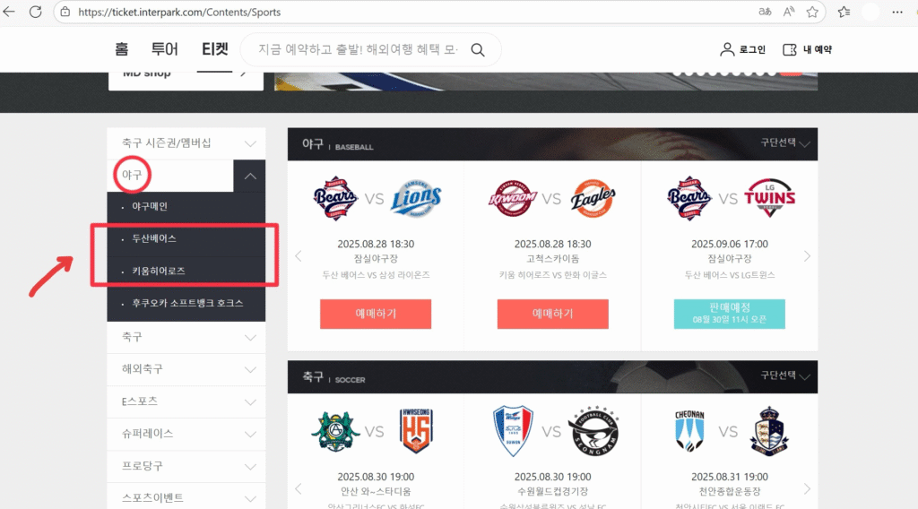
Task: Click the browser refresh icon
Action: click(x=36, y=12)
